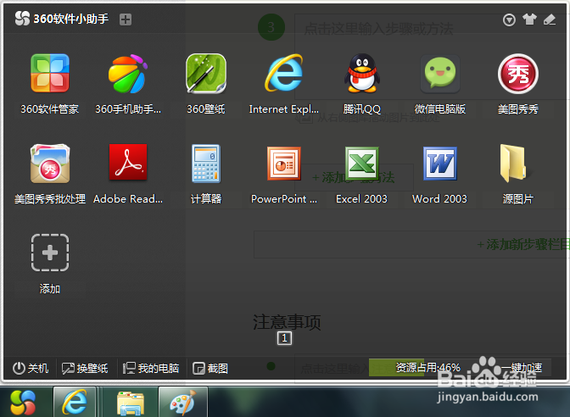This screenshot has width=570, height=417.
Task: Launch Internet Explorer from the panel
Action: pyautogui.click(x=284, y=74)
